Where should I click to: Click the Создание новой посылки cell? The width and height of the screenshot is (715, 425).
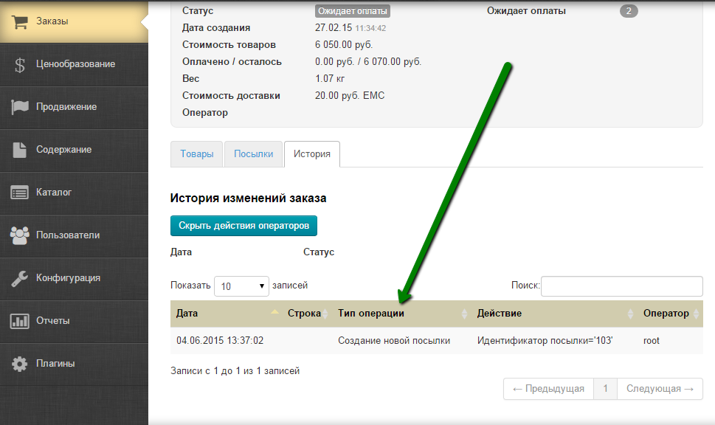point(394,341)
